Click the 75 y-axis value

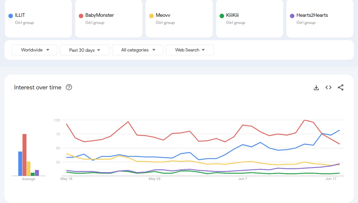pos(58,134)
